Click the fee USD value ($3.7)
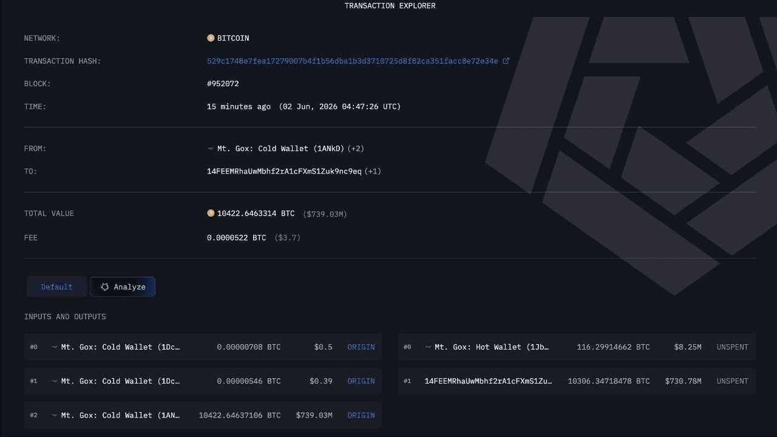 [x=288, y=238]
